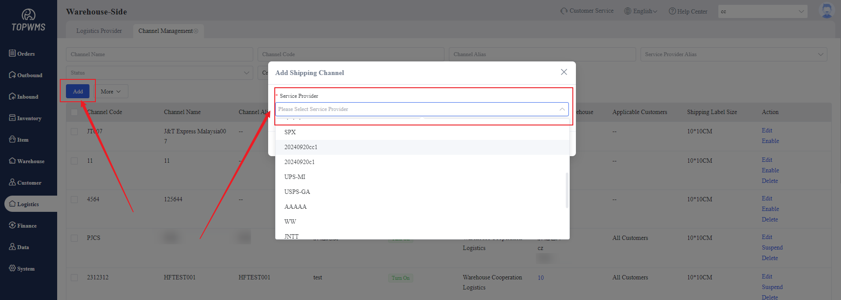
Task: Open the More actions dropdown
Action: 111,92
